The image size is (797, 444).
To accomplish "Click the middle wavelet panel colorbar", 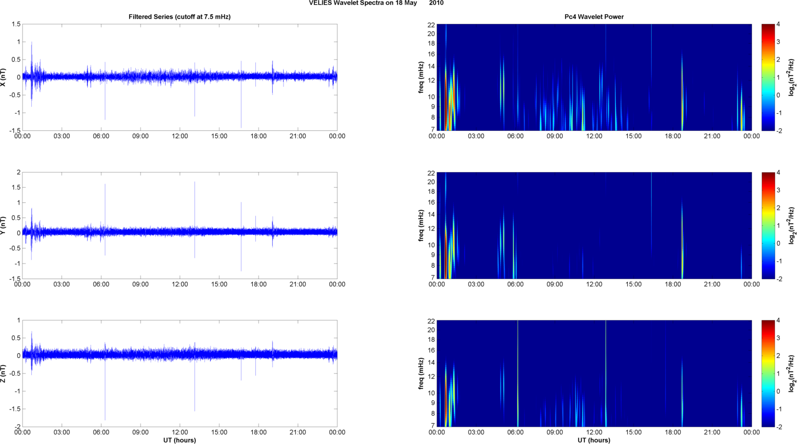I will pos(768,225).
